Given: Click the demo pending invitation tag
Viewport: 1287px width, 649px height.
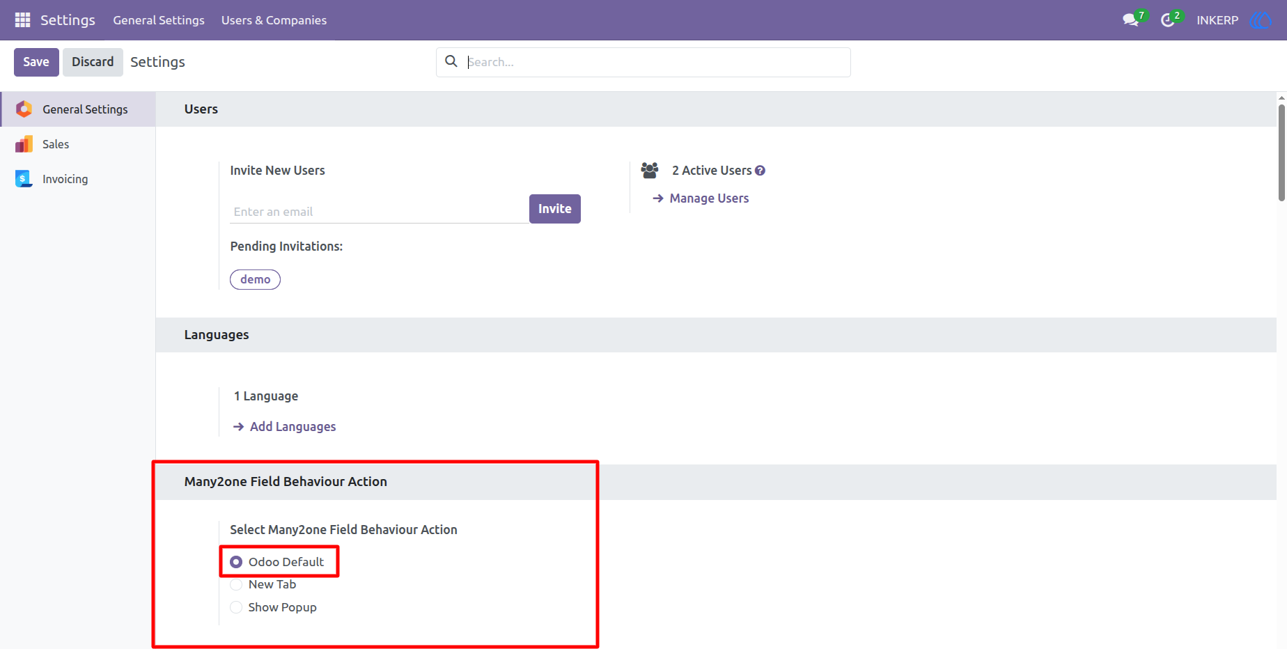Looking at the screenshot, I should click(x=256, y=279).
